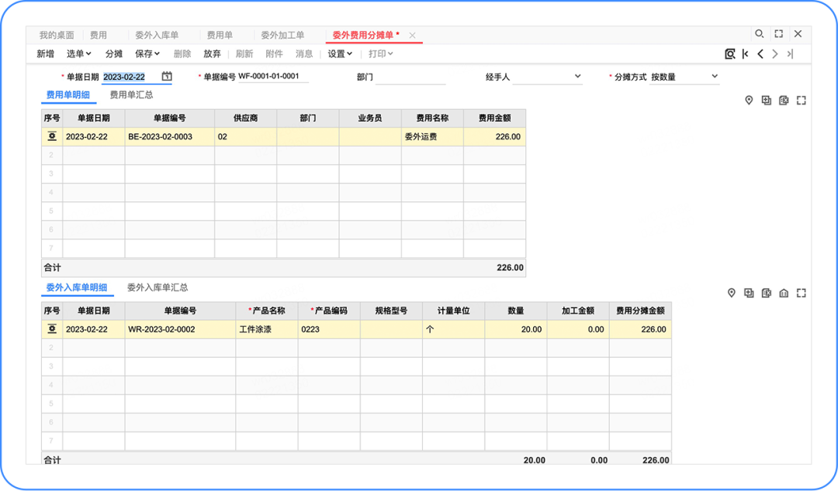Screen dimensions: 838x491
Task: Expand 费用单明细 grid to fullscreen with corner icon
Action: pos(802,100)
